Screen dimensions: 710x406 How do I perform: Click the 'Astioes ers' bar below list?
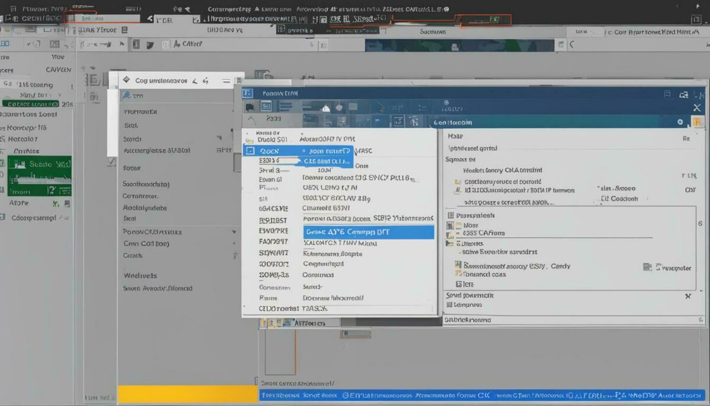pyautogui.click(x=299, y=323)
